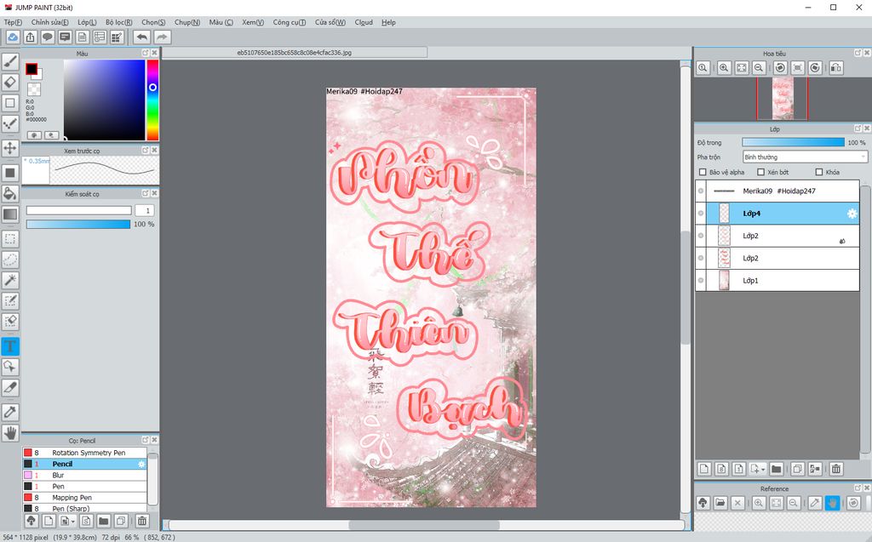Open the Cửa sổ menu

330,22
